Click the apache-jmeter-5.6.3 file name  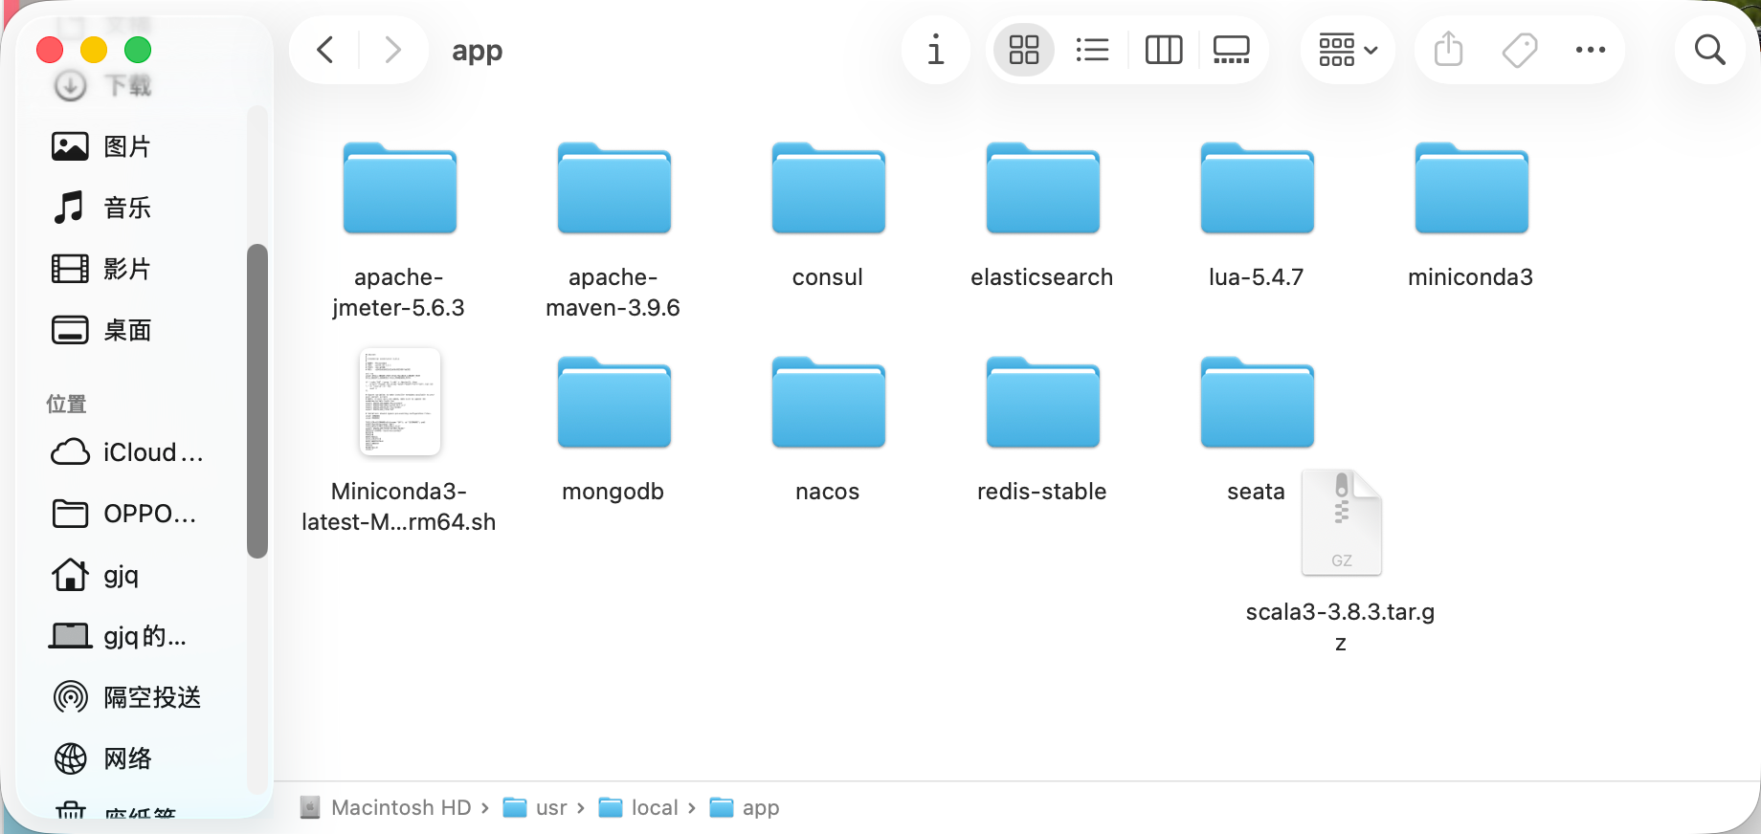[398, 293]
